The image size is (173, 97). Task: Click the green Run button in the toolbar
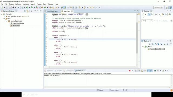tap(27, 8)
